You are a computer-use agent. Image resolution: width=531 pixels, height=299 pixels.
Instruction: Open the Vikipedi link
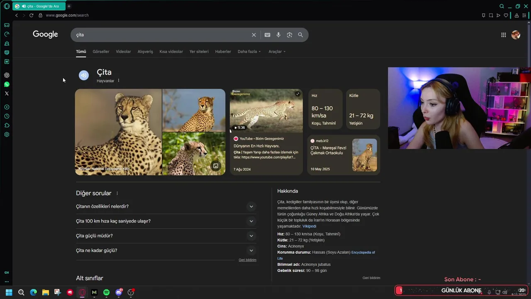(x=309, y=226)
